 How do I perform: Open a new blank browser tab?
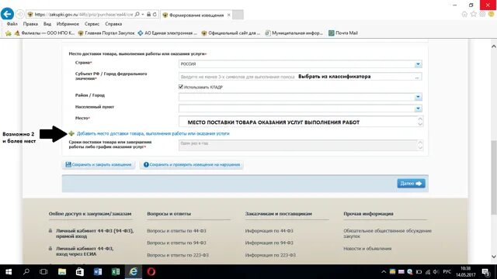coord(238,15)
